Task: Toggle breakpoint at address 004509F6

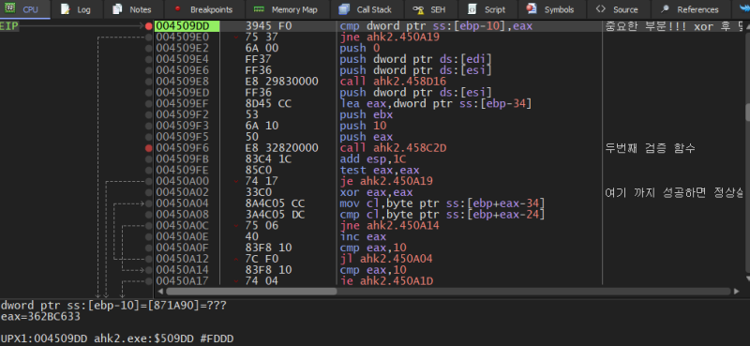Action: tap(149, 148)
